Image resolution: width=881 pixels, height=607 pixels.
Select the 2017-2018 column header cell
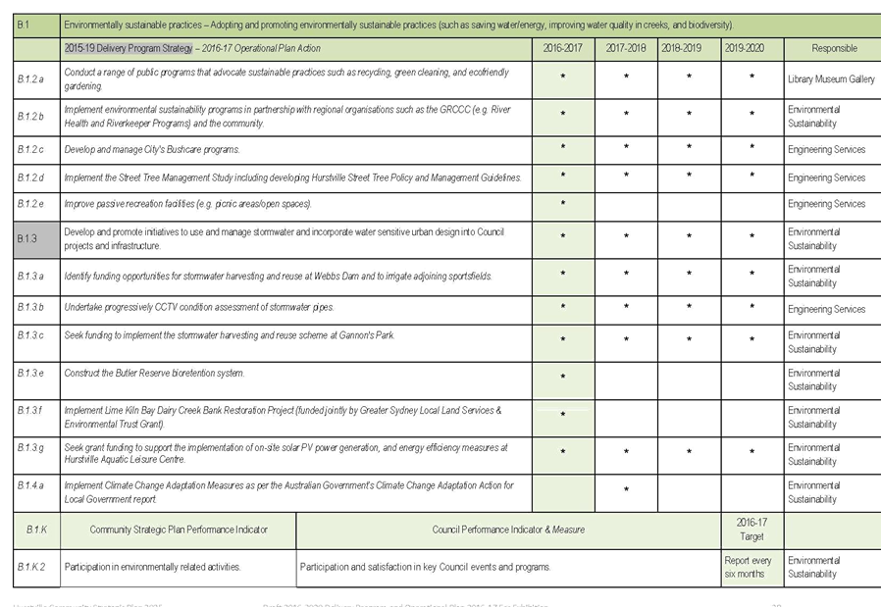[x=626, y=48]
